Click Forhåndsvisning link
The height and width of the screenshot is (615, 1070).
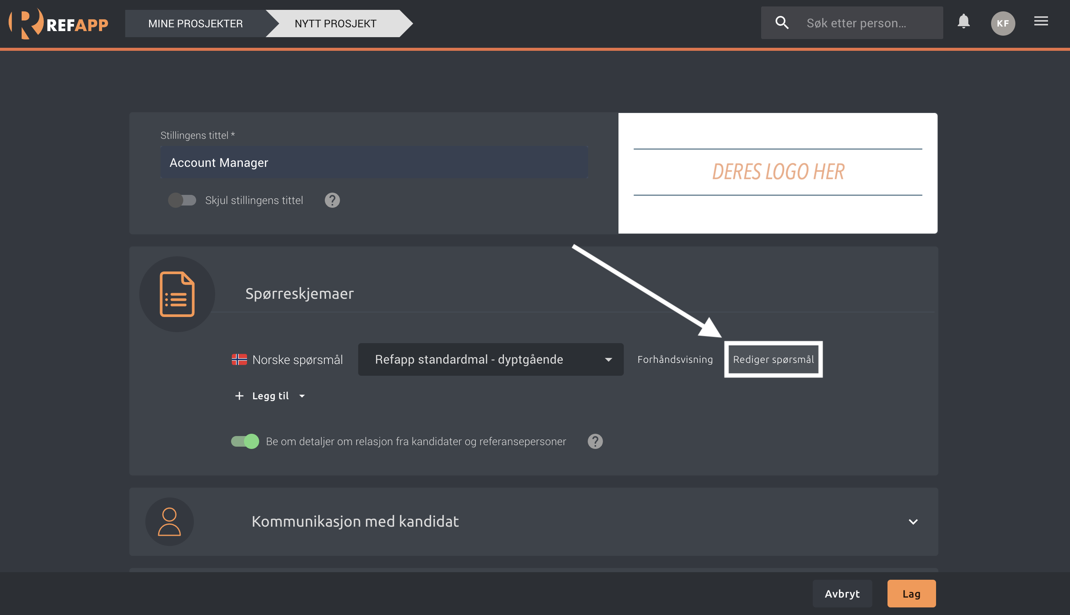[x=675, y=359]
